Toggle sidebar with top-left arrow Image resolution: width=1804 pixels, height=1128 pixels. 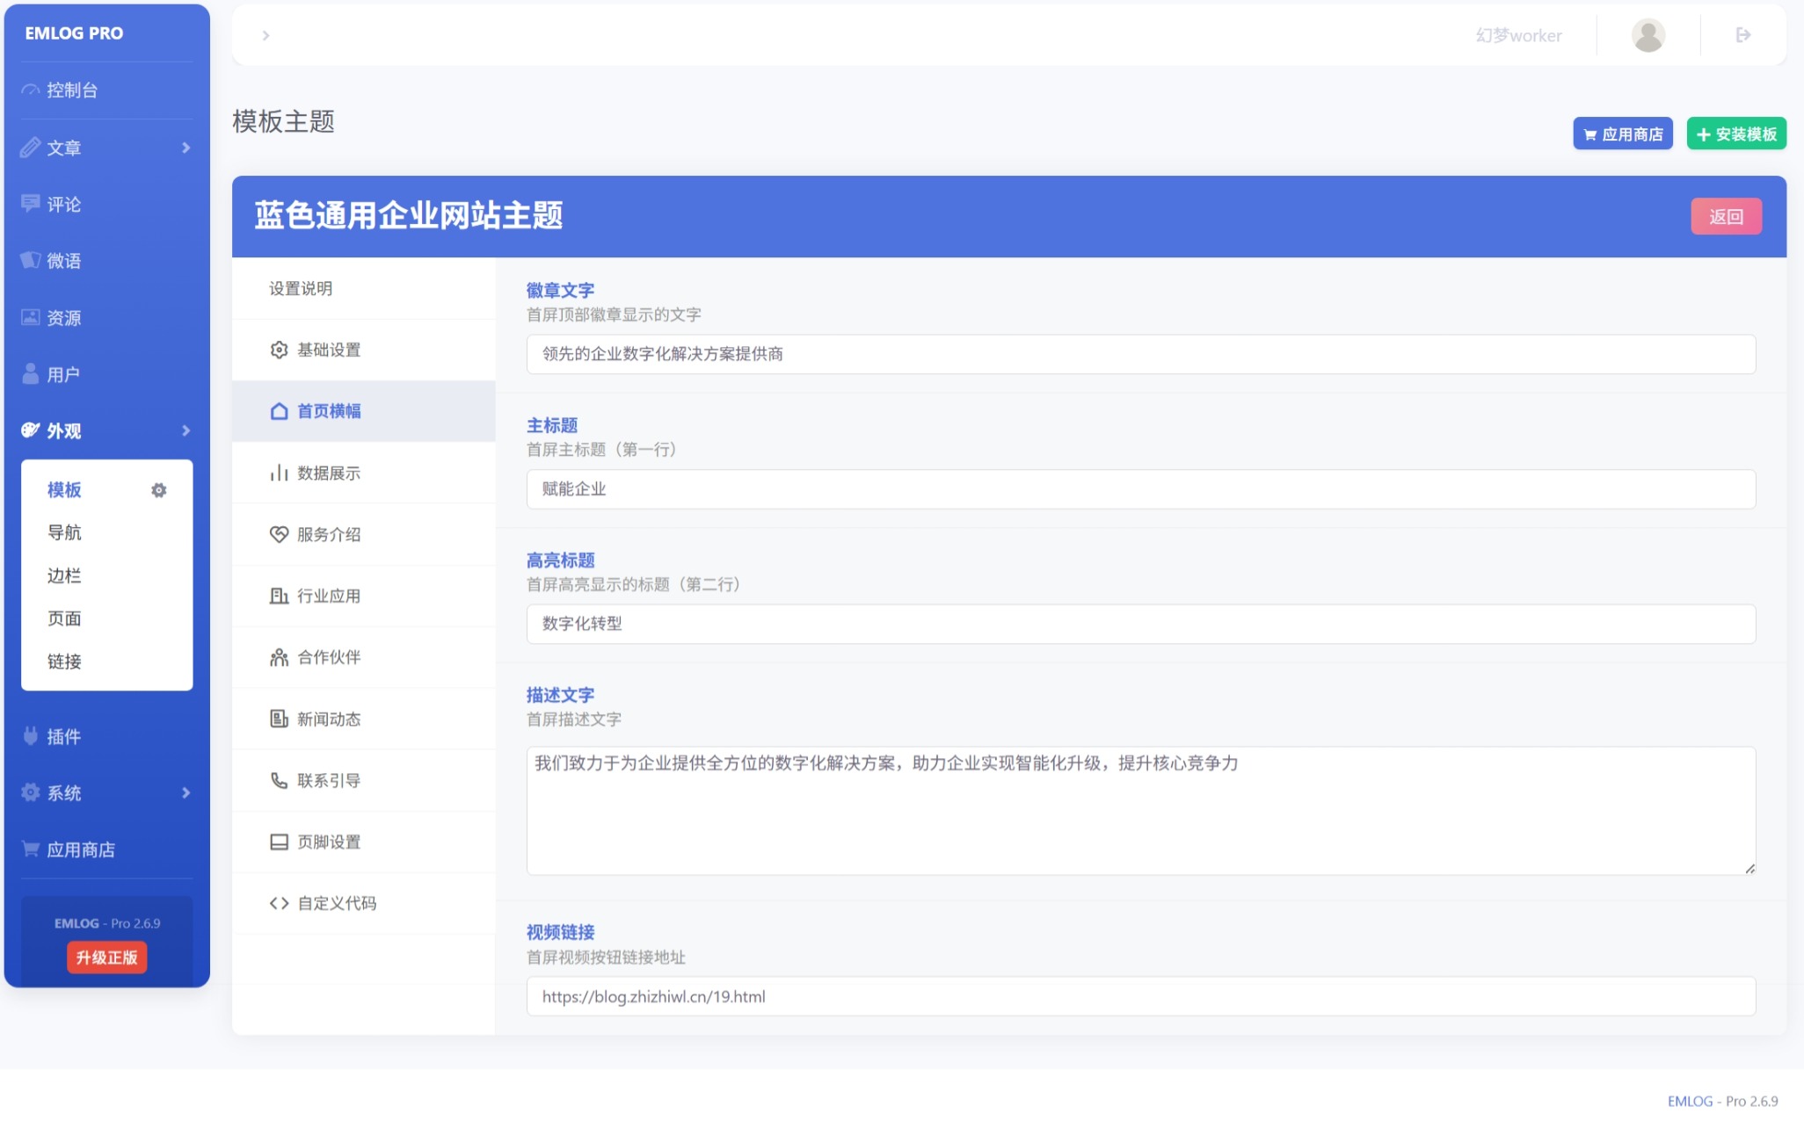click(x=266, y=35)
